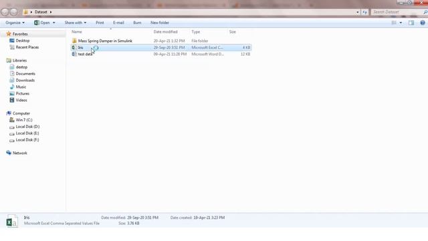Open Desktop under Favorites
Image resolution: width=428 pixels, height=241 pixels.
tap(22, 40)
